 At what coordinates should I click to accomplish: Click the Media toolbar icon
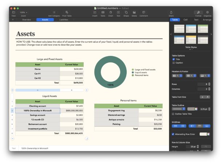coord(134,12)
